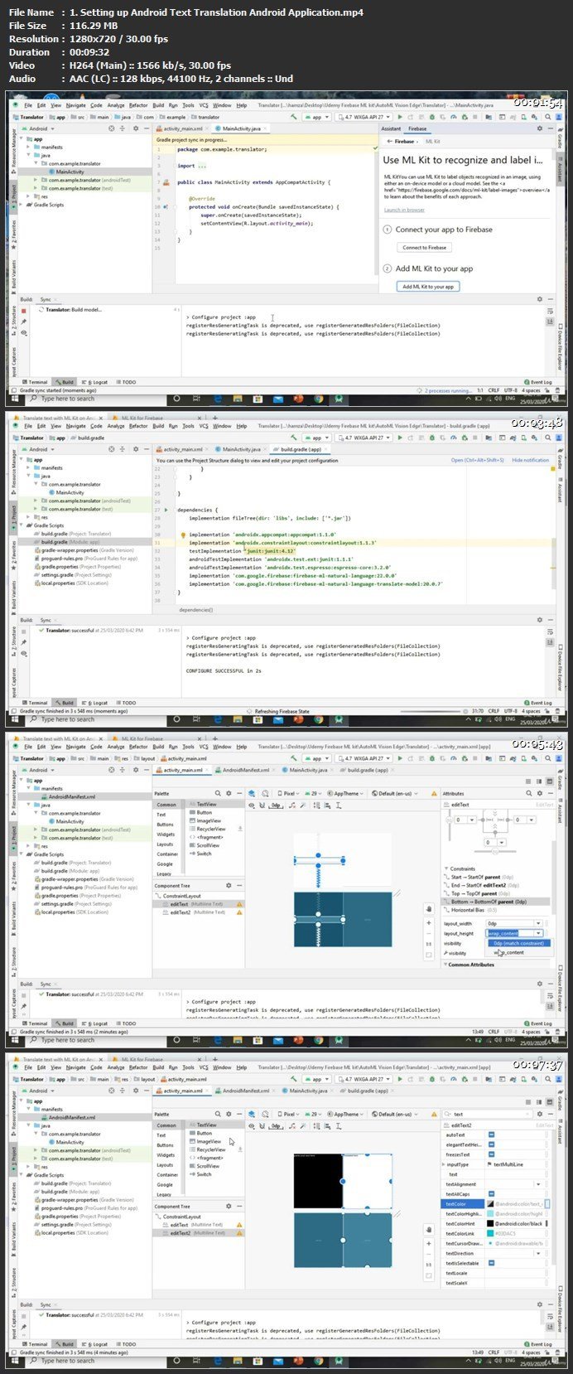Open AndroidManifest.xml editor tab, 00:05:43 frame
This screenshot has width=573, height=1374.
(246, 770)
